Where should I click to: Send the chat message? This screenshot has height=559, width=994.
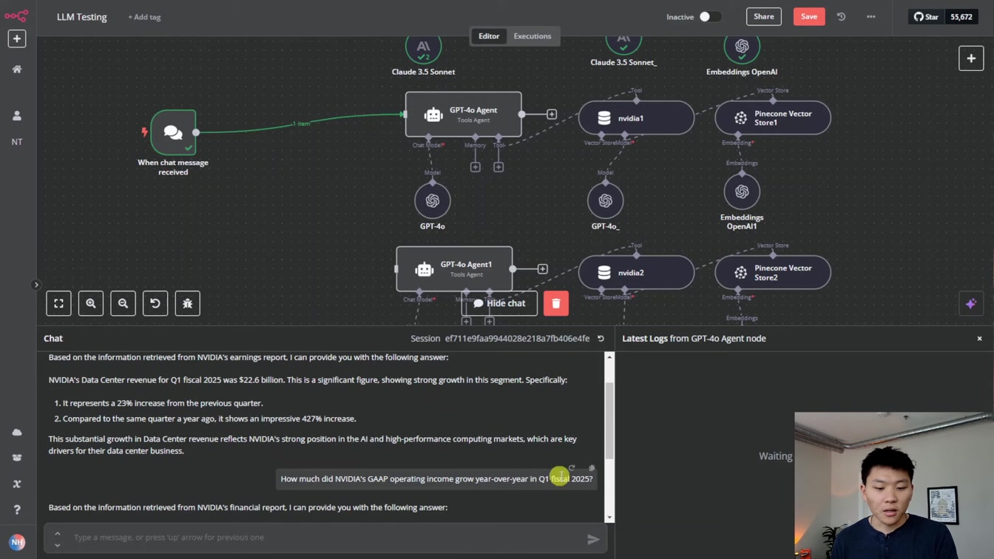coord(593,539)
